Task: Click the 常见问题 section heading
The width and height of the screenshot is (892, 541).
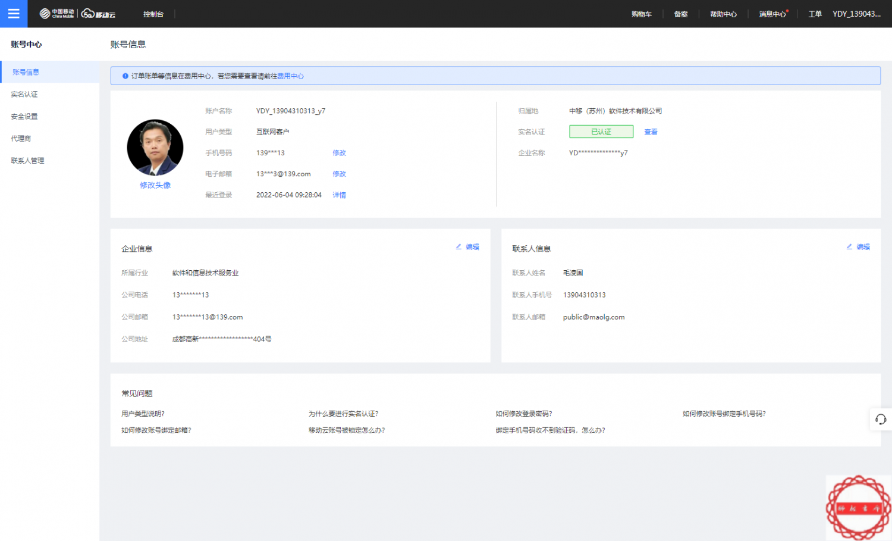Action: (x=137, y=393)
